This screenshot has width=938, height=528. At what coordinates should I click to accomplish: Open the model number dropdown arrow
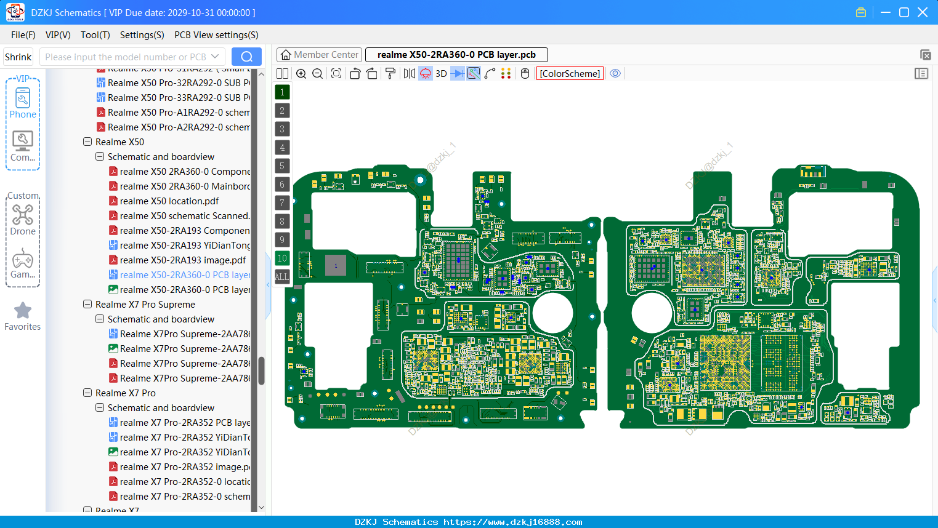point(215,57)
